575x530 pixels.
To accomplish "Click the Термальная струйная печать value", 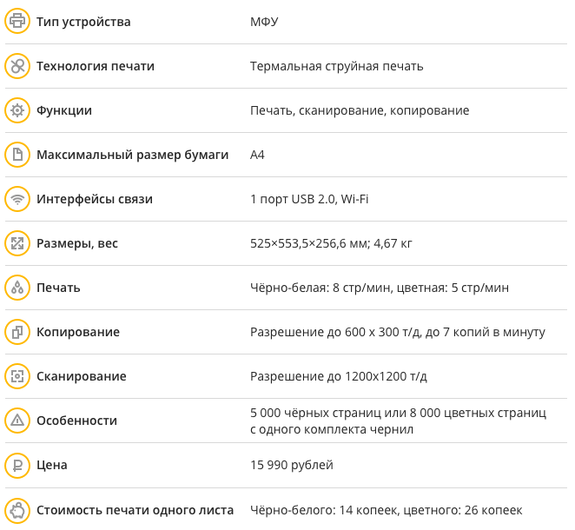I will click(x=337, y=66).
